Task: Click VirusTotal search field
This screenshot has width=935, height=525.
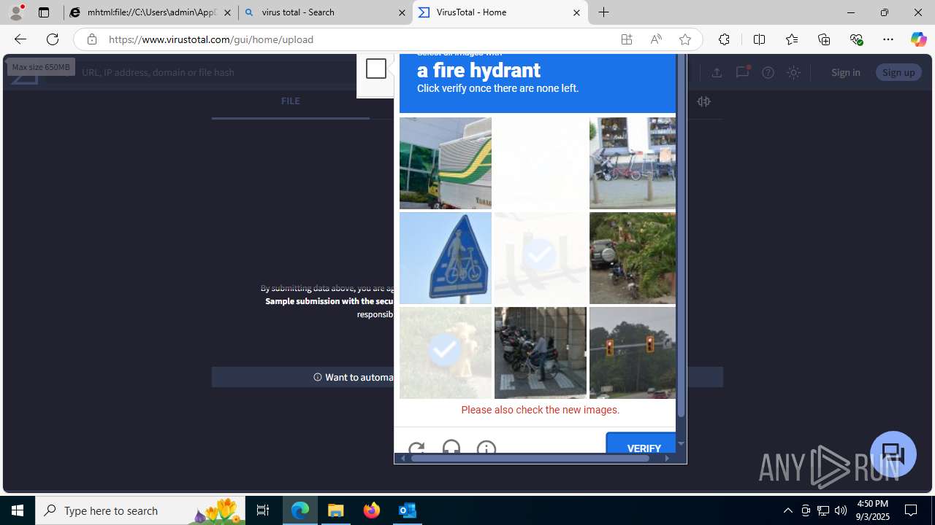Action: pos(219,72)
